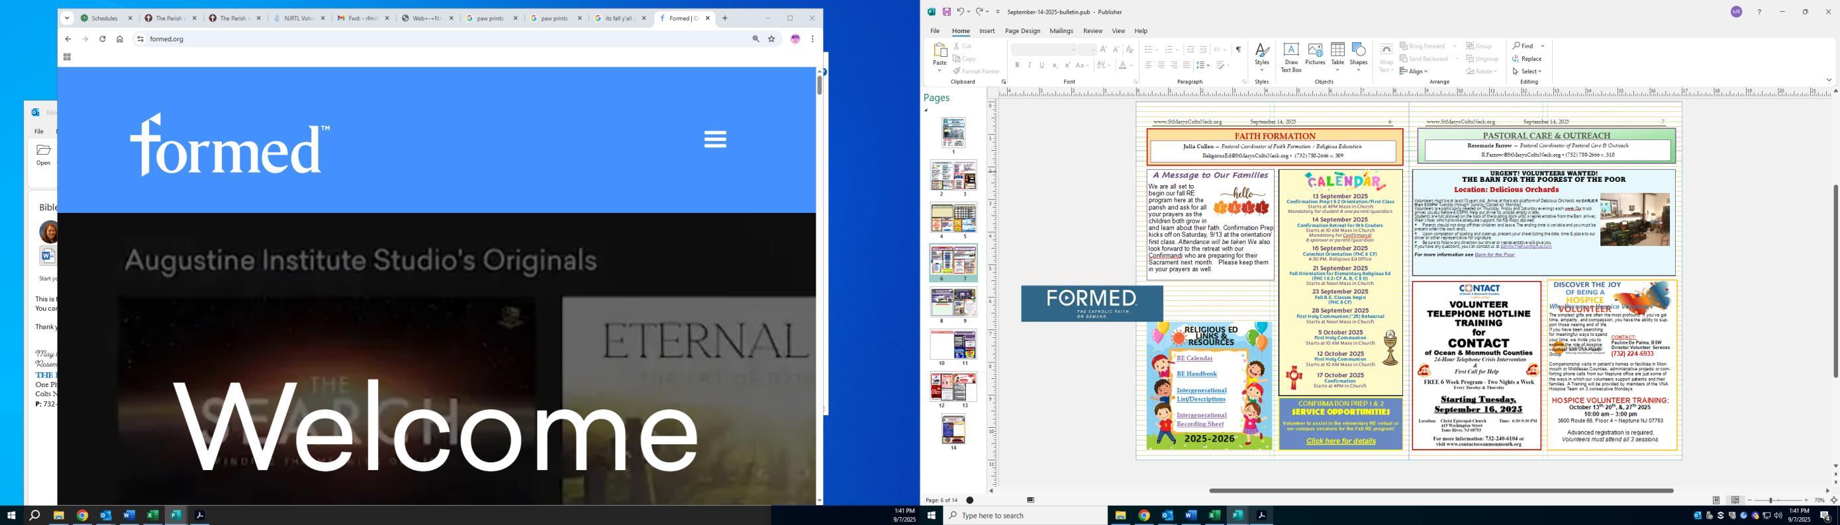Screen dimensions: 1840x525
Task: Open the Mailings ribbon tab
Action: pos(1061,31)
